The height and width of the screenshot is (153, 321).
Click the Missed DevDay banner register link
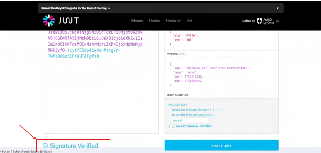click(75, 8)
